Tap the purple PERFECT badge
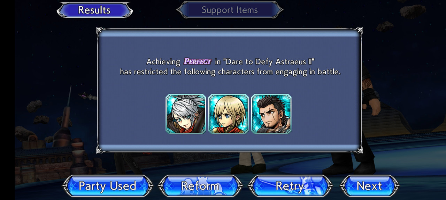The image size is (446, 200). [198, 61]
